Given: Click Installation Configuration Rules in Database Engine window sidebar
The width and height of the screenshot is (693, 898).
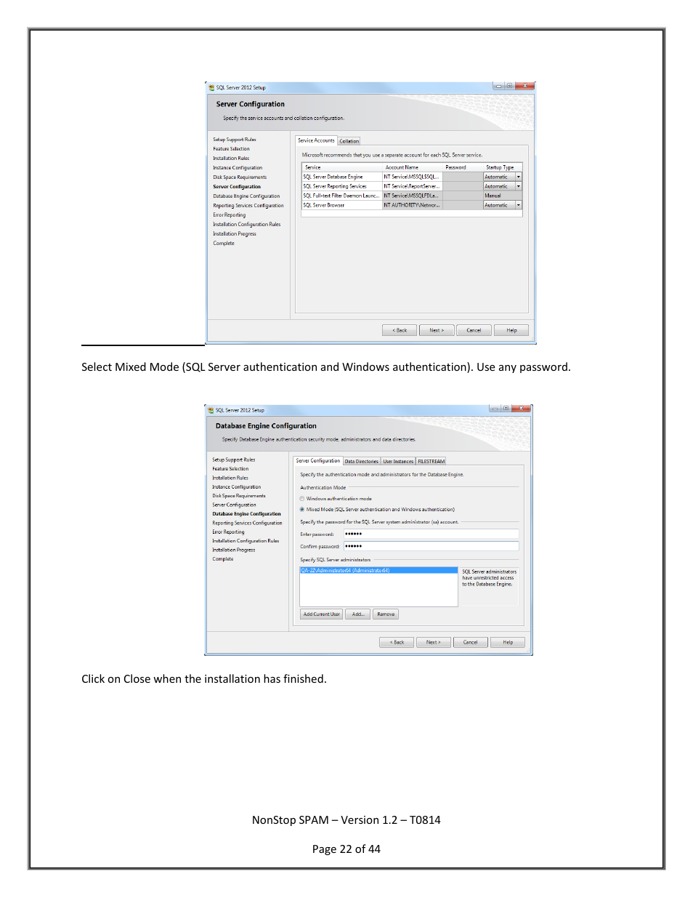Looking at the screenshot, I should (246, 541).
